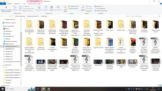This screenshot has width=162, height=91.
Task: Select the Амстердам video file
Action: [98, 63]
